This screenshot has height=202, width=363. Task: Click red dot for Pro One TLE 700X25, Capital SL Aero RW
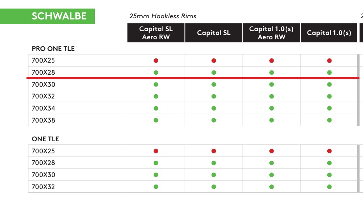(156, 61)
